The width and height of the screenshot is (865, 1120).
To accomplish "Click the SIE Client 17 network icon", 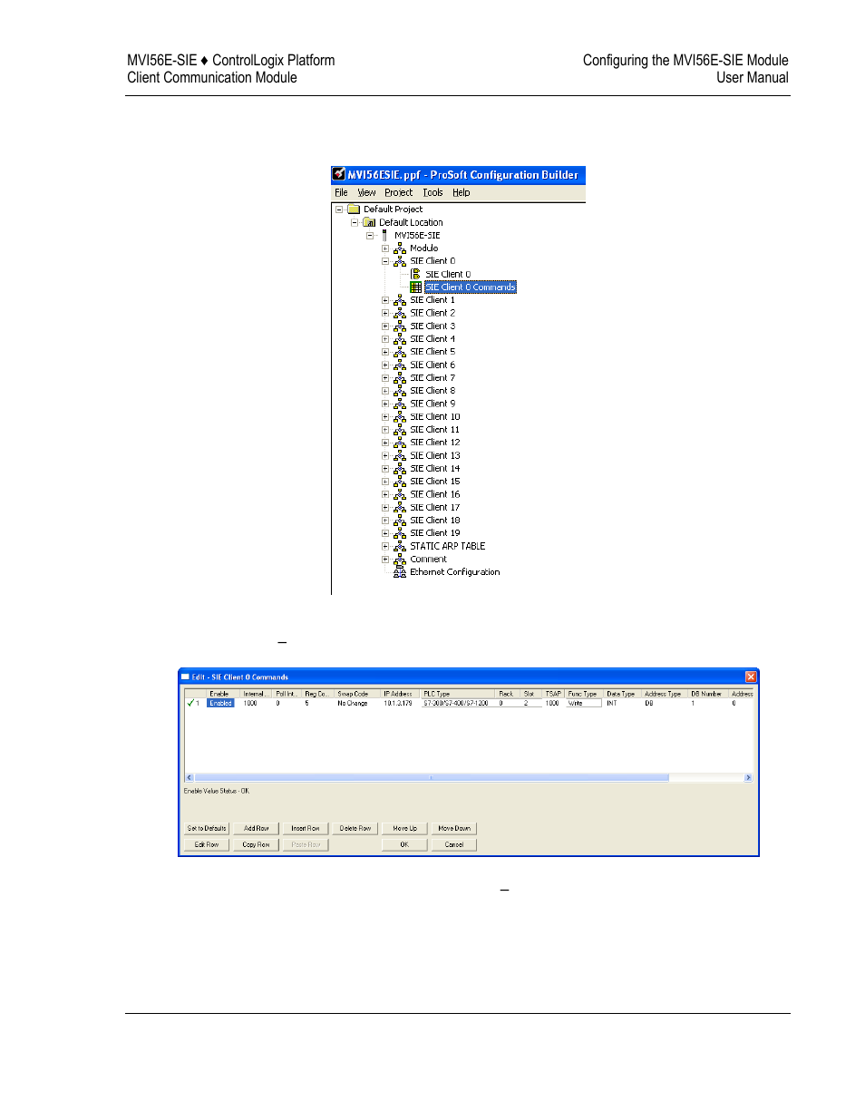I will pyautogui.click(x=400, y=508).
